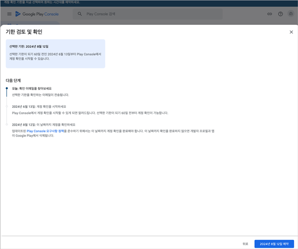Click the 선택한 기한을 확인하는 이메일 description
298x249 pixels.
(41, 95)
